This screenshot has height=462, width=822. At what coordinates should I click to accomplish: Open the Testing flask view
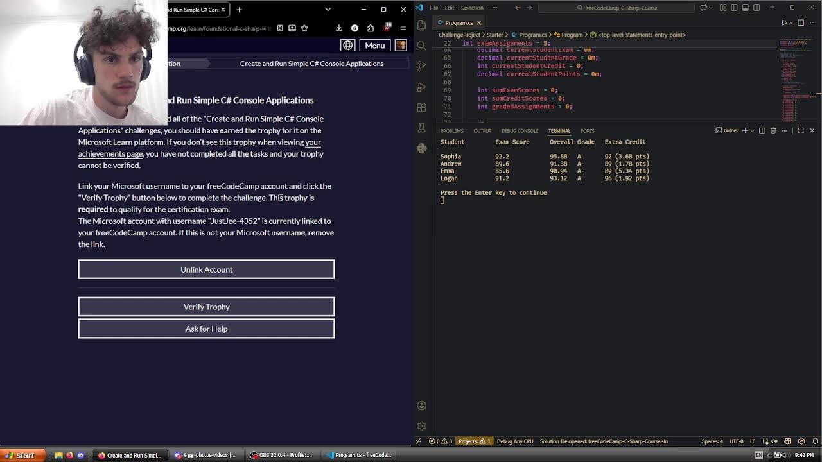point(421,128)
